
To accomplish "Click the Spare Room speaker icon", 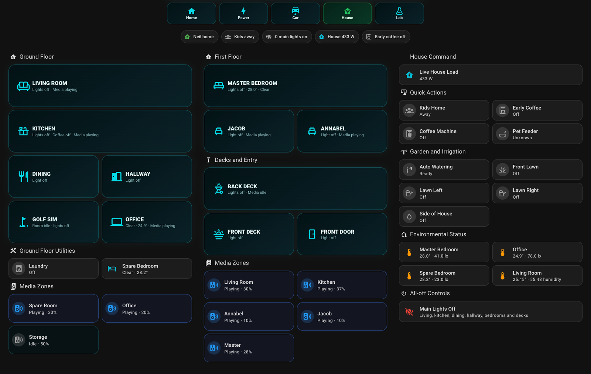I will (19, 308).
